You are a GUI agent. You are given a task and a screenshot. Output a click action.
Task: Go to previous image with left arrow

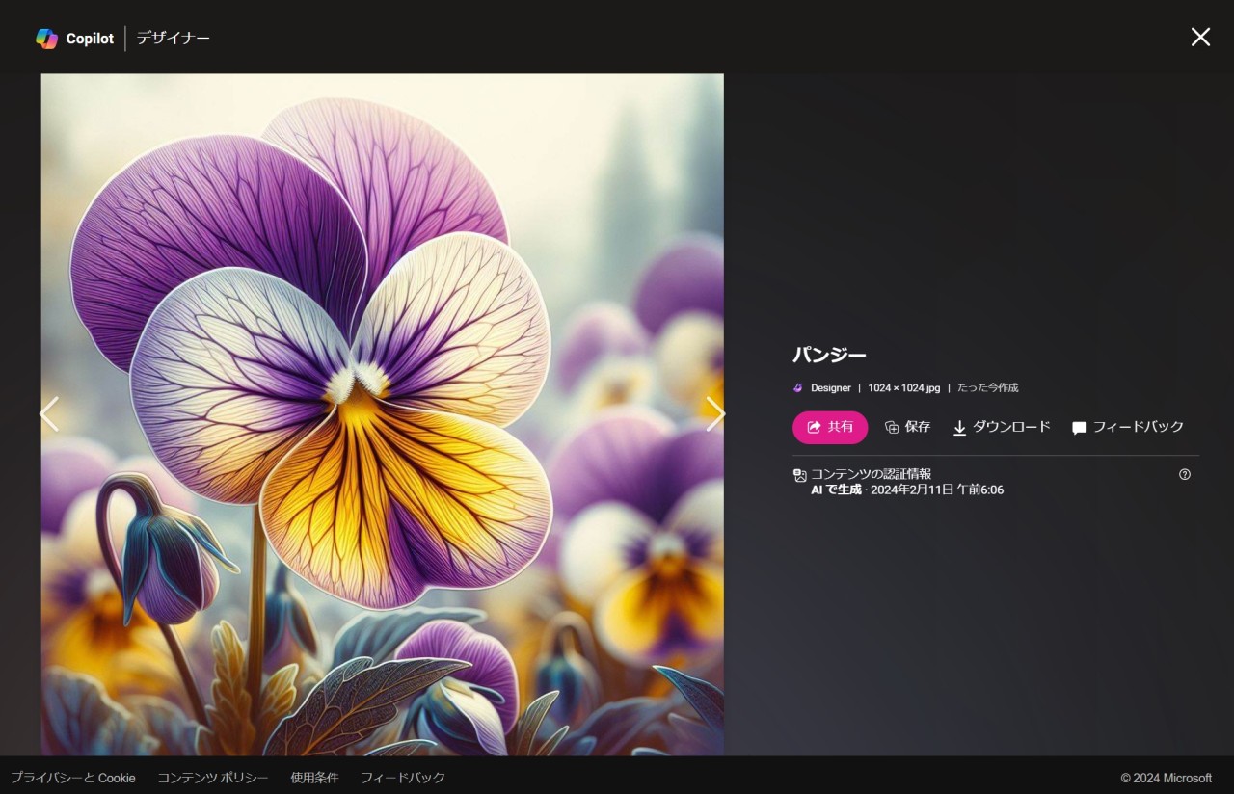point(49,414)
